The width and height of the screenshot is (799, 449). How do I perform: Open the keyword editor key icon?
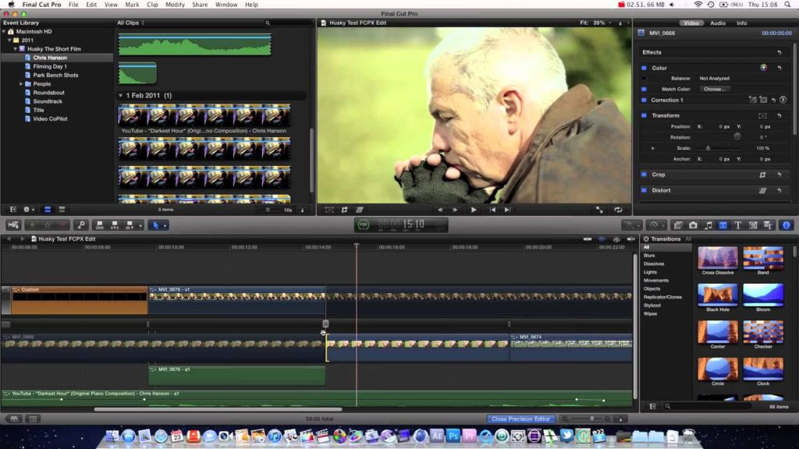pyautogui.click(x=80, y=225)
